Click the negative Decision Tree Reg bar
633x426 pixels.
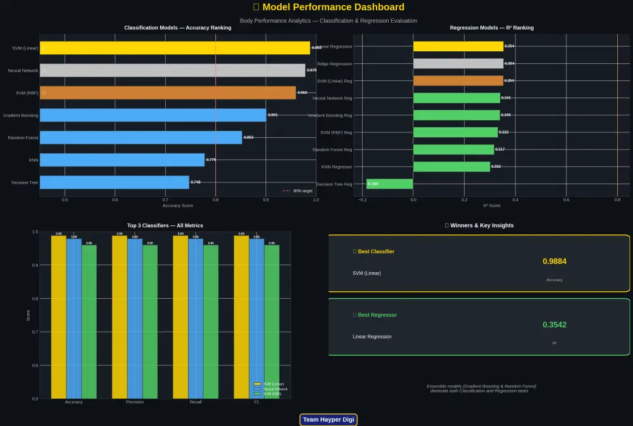pyautogui.click(x=389, y=184)
